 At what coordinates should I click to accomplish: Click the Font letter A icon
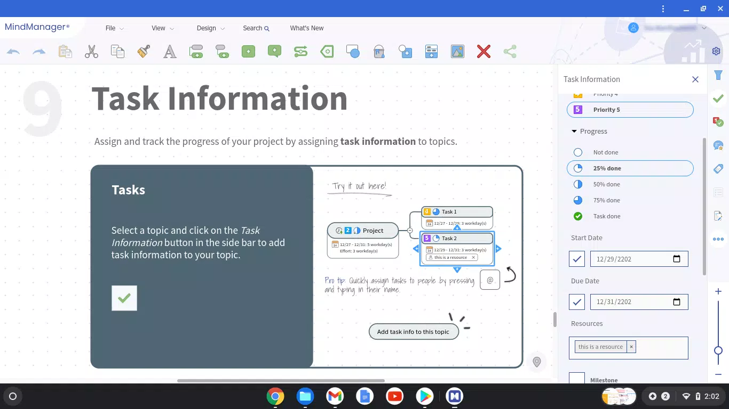[x=170, y=52]
